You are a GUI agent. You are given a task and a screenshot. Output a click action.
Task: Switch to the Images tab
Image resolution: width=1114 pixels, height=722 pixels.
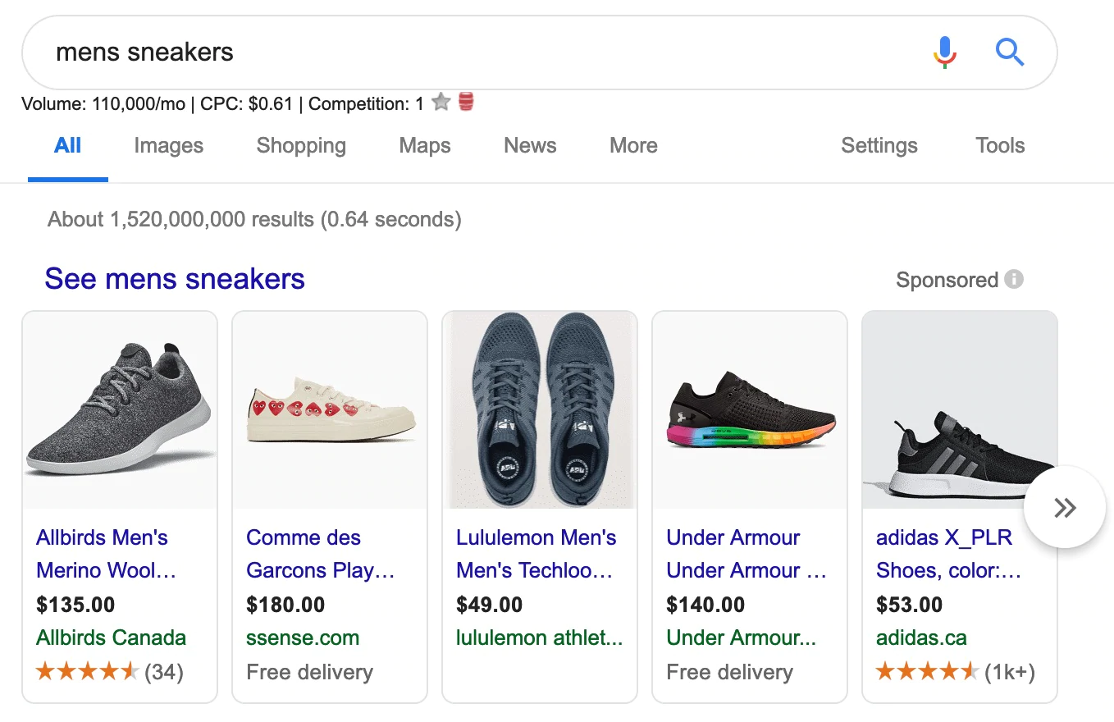168,146
